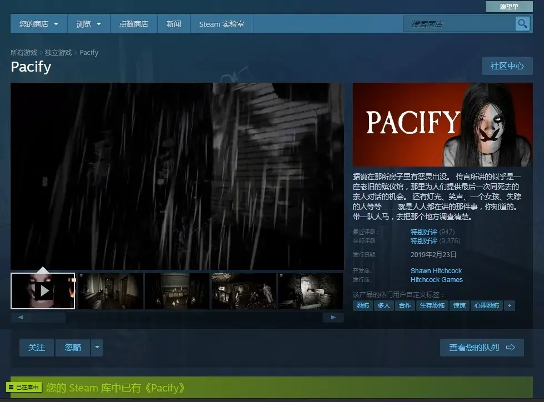The width and height of the screenshot is (544, 402).
Task: Open the Steam 实验室 tab
Action: pos(222,24)
